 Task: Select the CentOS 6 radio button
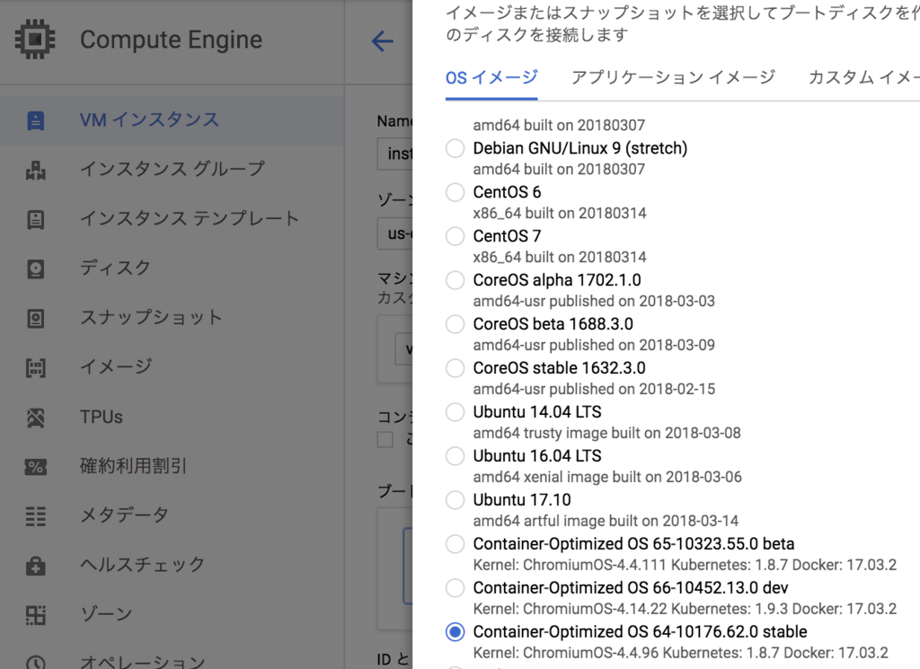click(x=455, y=192)
